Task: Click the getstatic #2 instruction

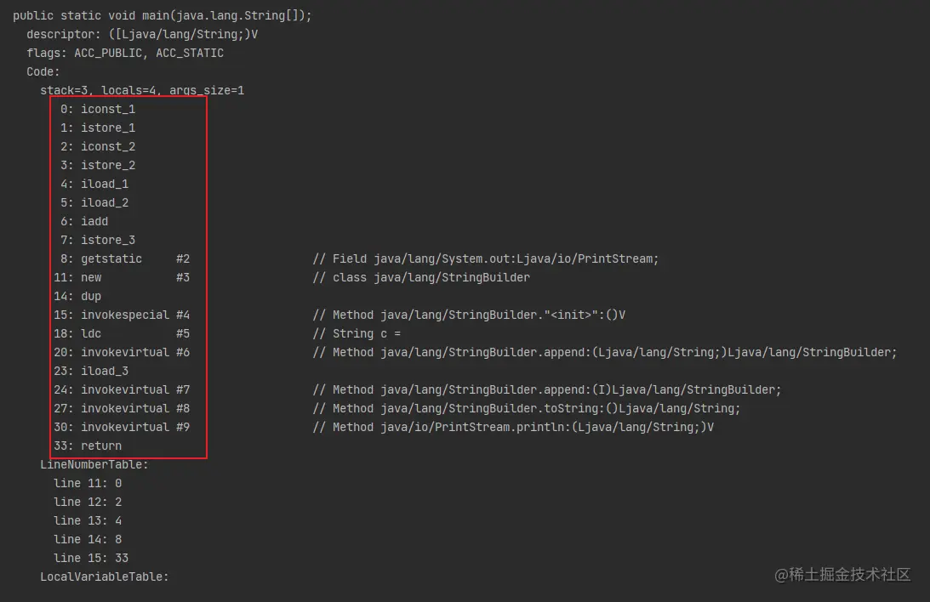Action: (x=121, y=258)
